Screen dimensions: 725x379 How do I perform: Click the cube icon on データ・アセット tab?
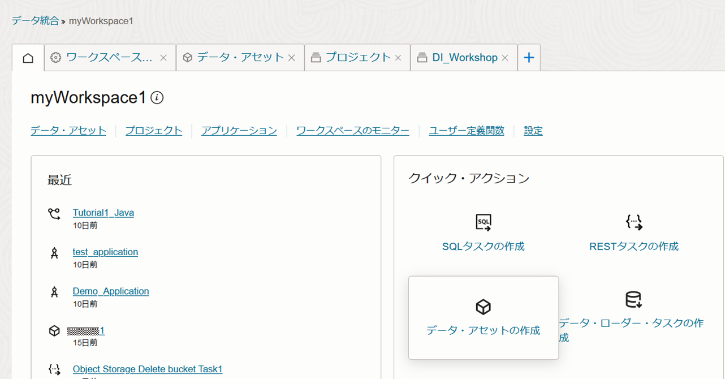(x=188, y=58)
